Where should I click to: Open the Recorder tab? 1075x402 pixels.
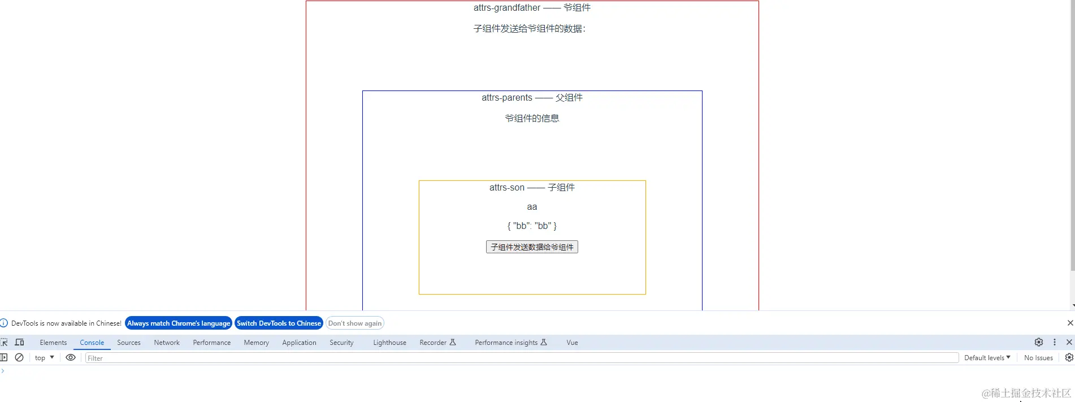pos(437,343)
